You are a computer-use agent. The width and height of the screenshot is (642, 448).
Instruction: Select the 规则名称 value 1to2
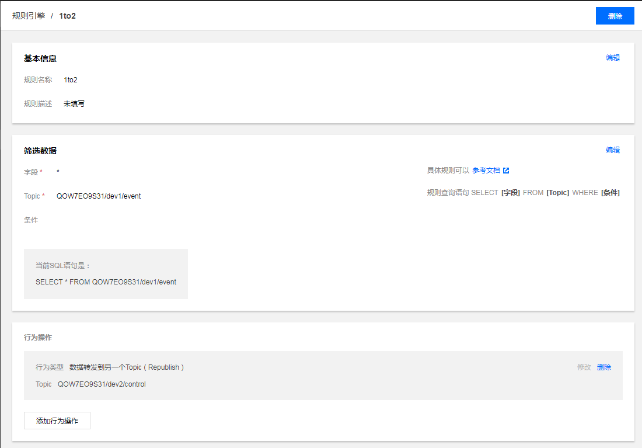pos(71,80)
